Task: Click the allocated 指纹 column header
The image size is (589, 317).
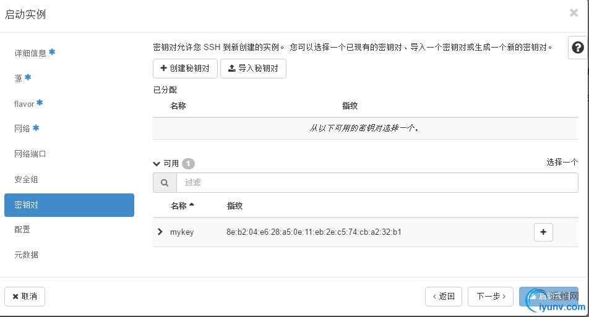Action: (350, 106)
